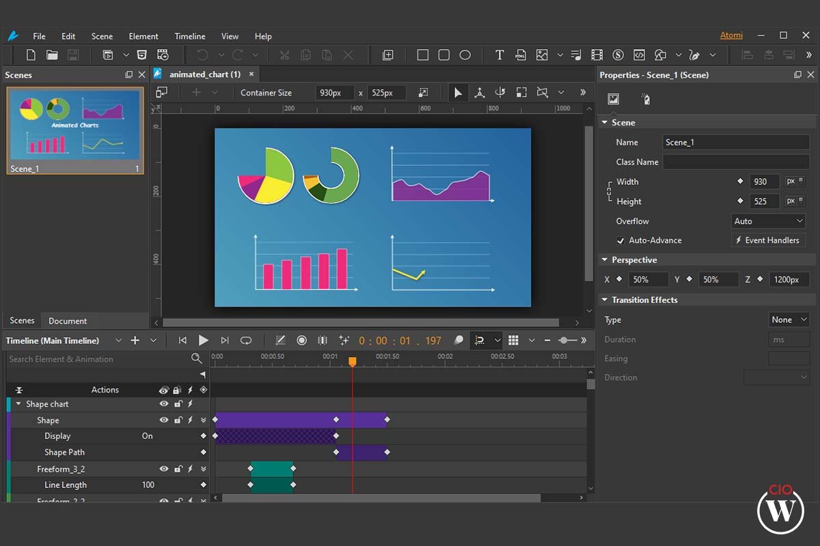Activate the Rotate tool in canvas toolbar
Viewport: 820px width, 546px height.
click(500, 92)
